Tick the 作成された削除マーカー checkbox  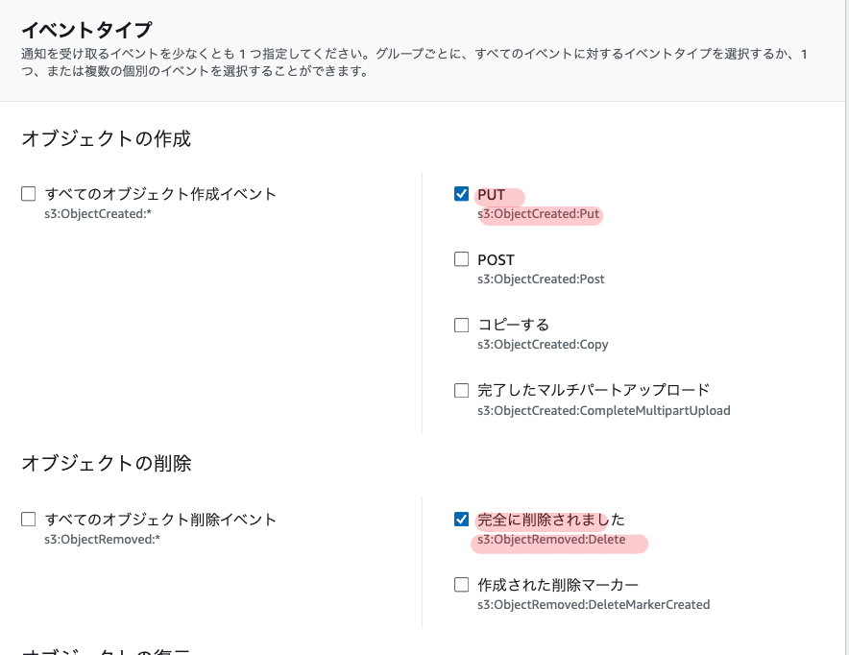tap(461, 585)
